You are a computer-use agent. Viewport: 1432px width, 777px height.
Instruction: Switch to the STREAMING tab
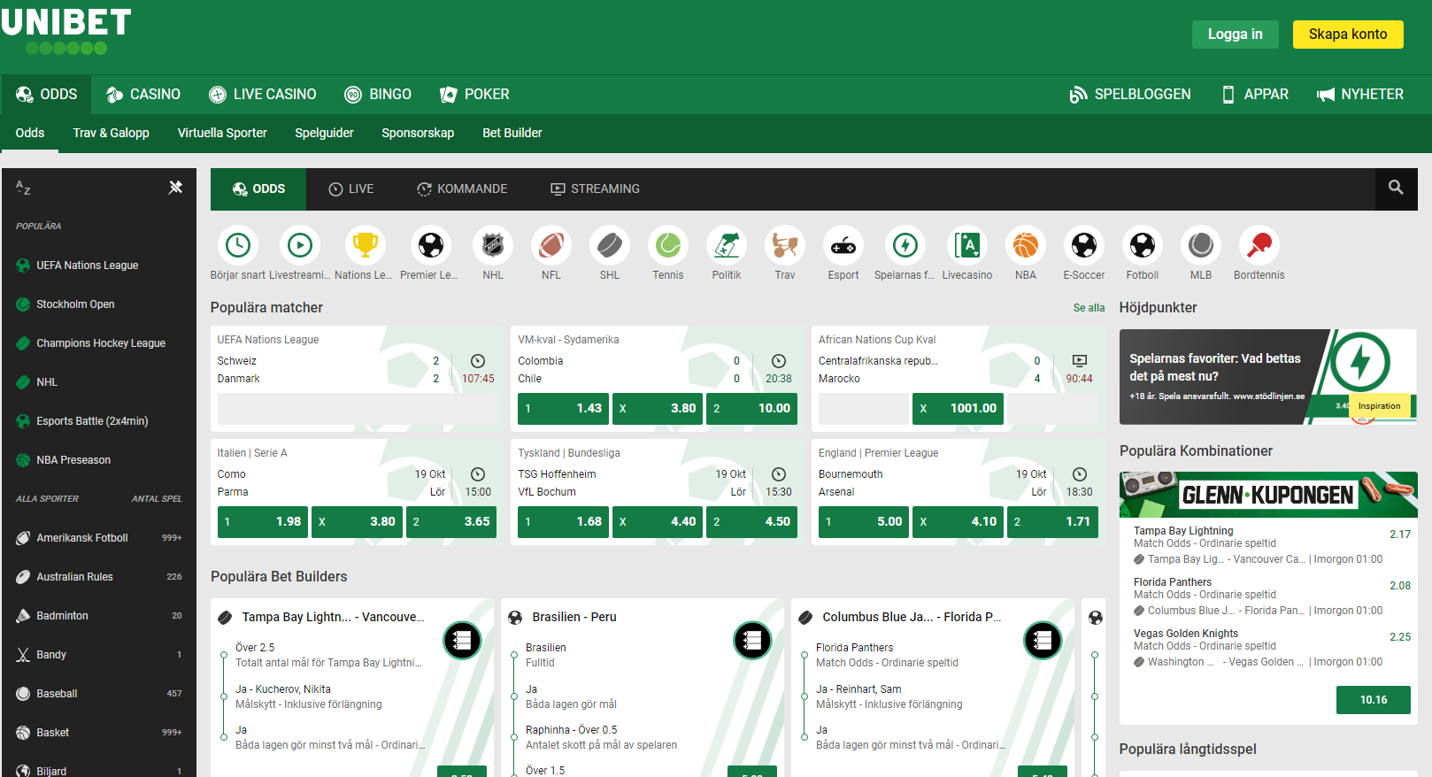tap(595, 188)
